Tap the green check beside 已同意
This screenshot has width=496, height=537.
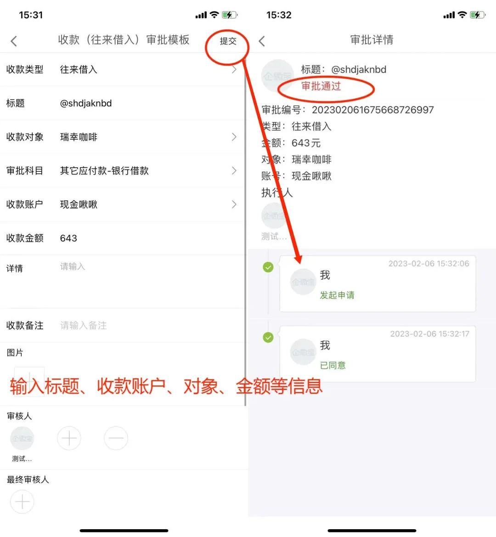point(268,337)
